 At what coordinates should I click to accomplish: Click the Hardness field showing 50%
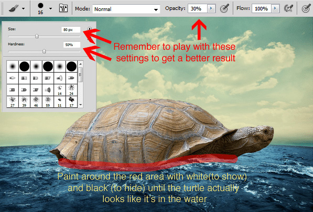[72, 44]
